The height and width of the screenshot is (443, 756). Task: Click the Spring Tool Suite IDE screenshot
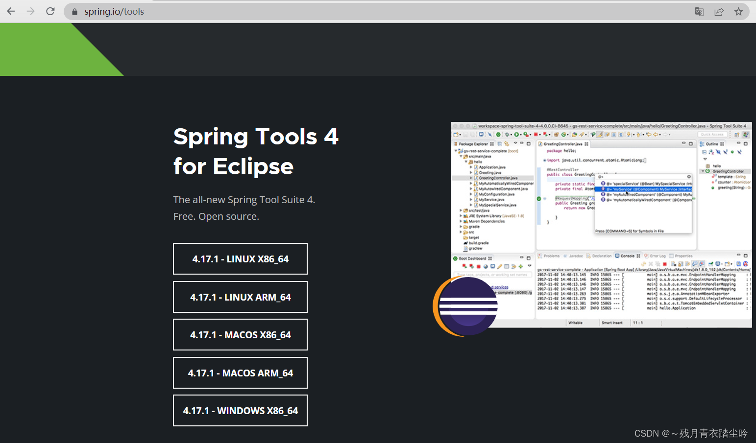pos(601,225)
